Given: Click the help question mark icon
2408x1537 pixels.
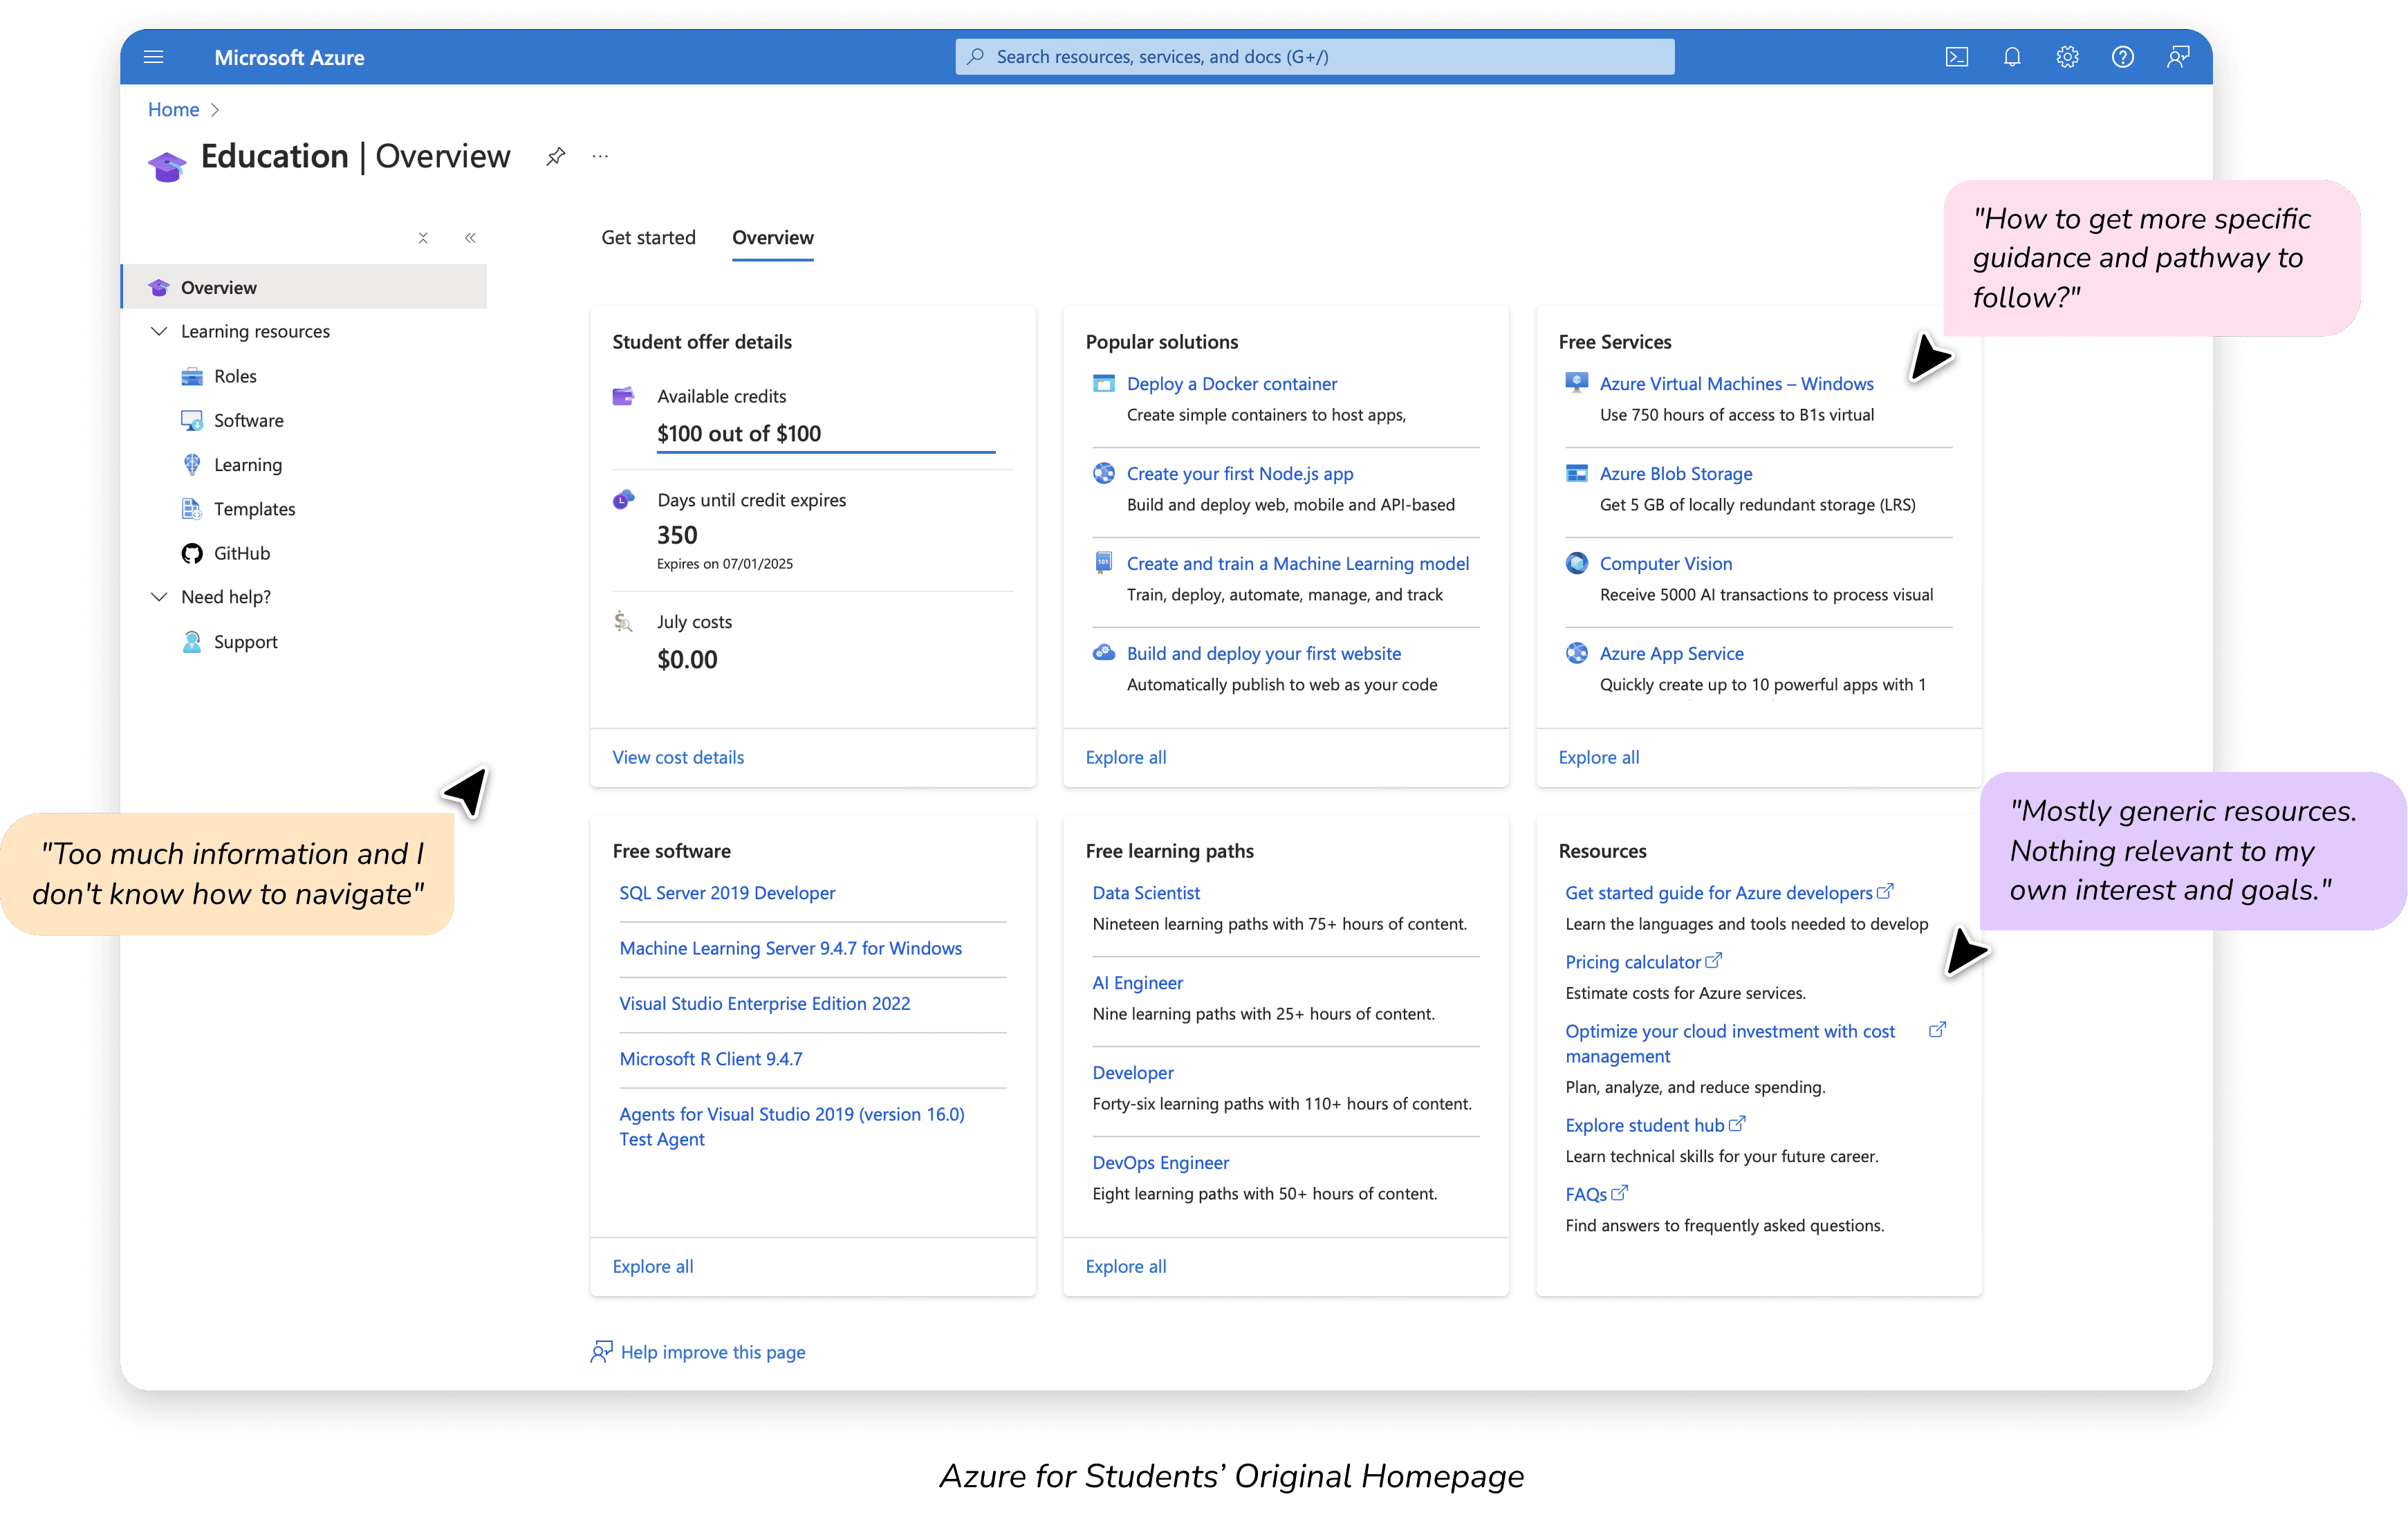Looking at the screenshot, I should [x=2122, y=57].
